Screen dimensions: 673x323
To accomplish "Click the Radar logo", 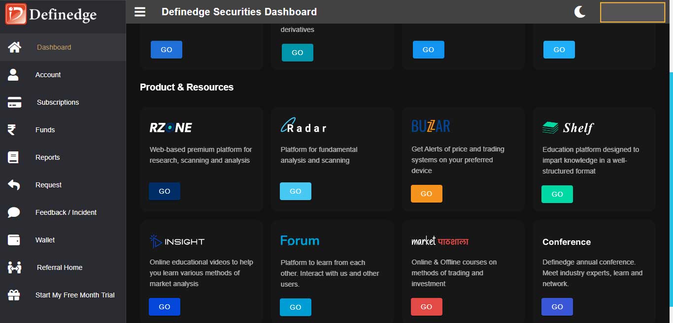I will [x=303, y=125].
